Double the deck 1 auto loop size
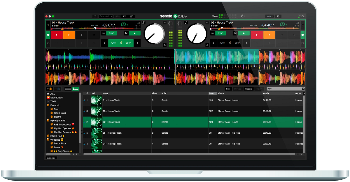 point(137,43)
